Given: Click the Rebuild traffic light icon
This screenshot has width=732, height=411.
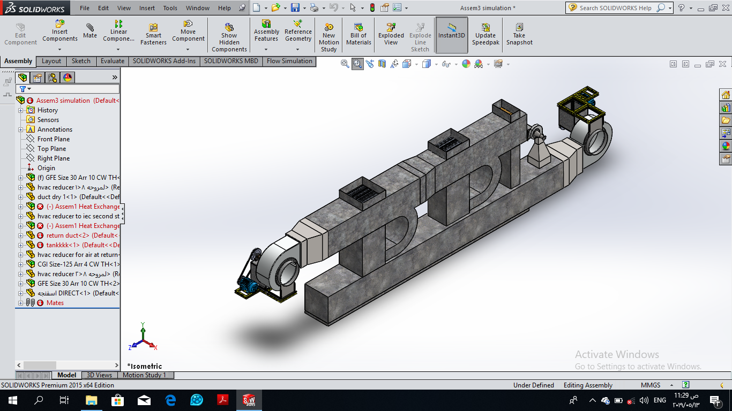Looking at the screenshot, I should (372, 7).
